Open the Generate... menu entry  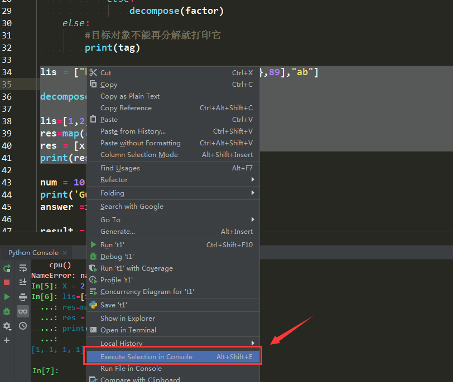pos(173,232)
